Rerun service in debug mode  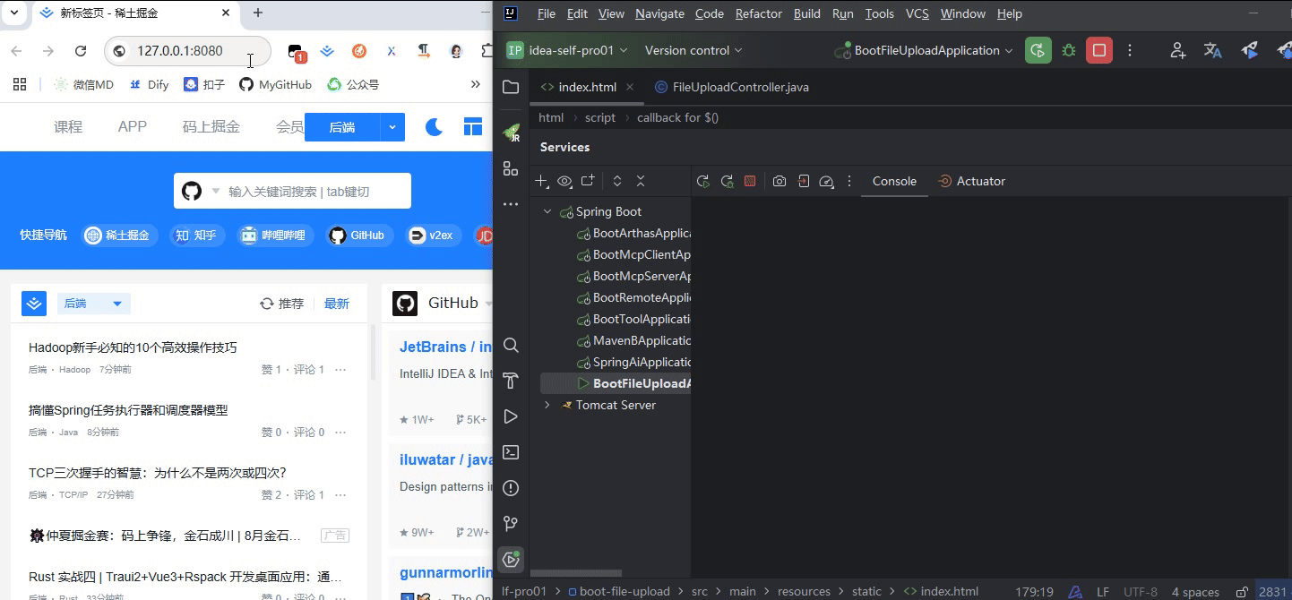tap(727, 181)
